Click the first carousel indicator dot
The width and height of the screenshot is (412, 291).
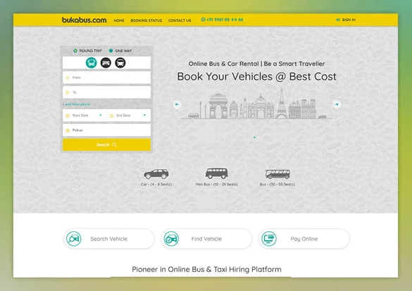pyautogui.click(x=254, y=137)
